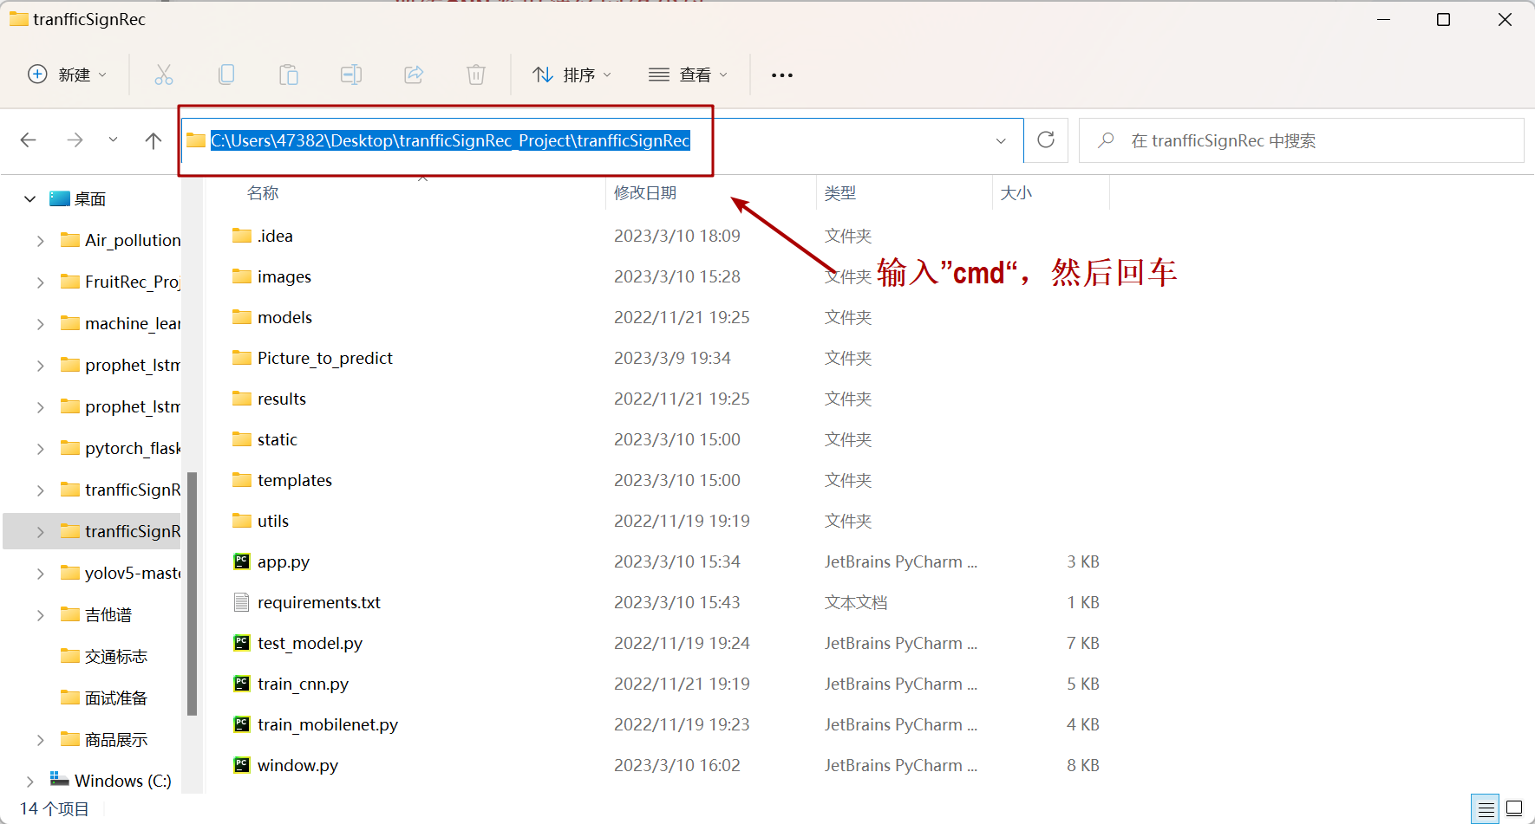This screenshot has width=1535, height=824.
Task: Select the utils folder
Action: point(272,521)
